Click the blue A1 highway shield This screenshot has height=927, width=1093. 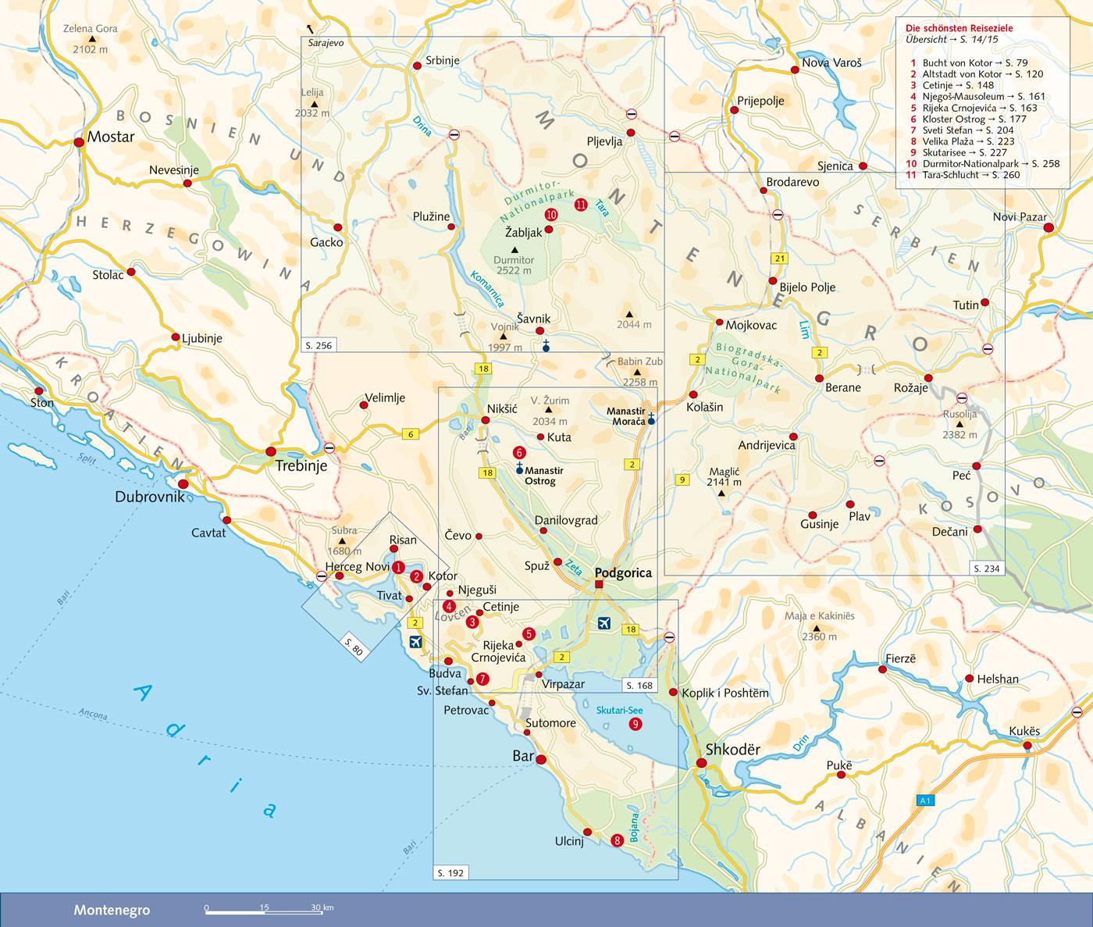[x=925, y=800]
